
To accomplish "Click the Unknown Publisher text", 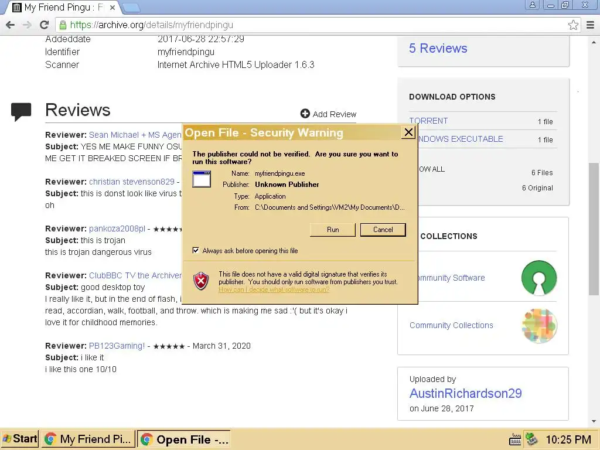I will click(287, 185).
